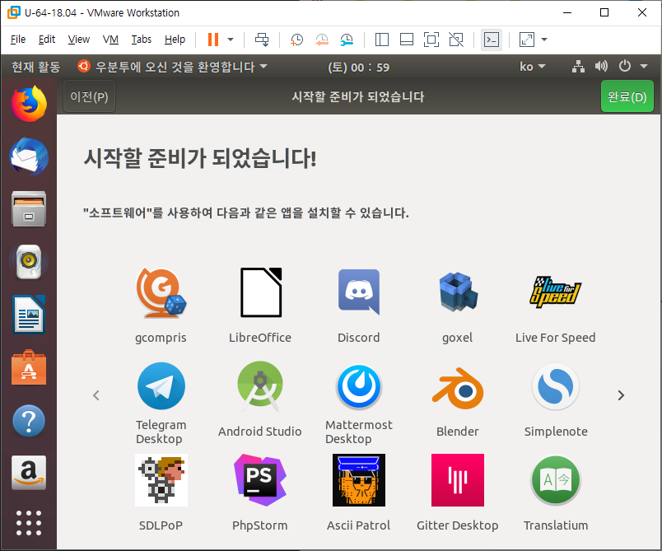Open the Help menu

[x=175, y=40]
